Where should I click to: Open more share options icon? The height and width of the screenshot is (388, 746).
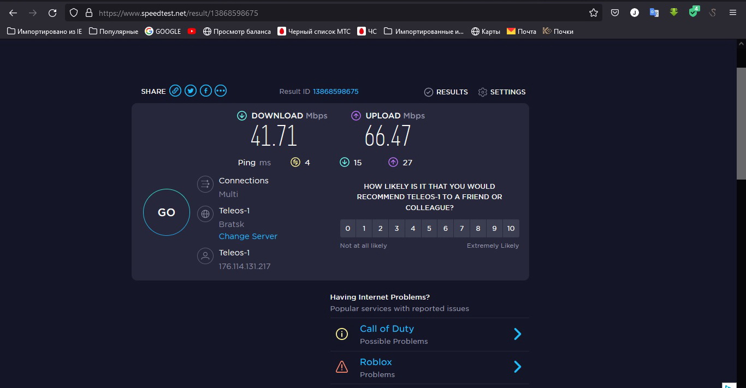coord(221,91)
